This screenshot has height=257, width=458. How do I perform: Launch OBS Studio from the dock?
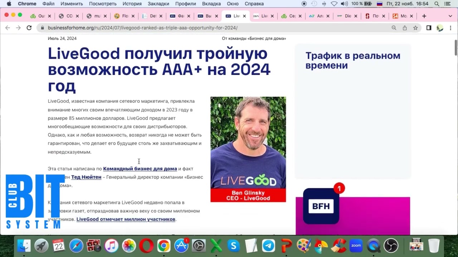pos(391,246)
